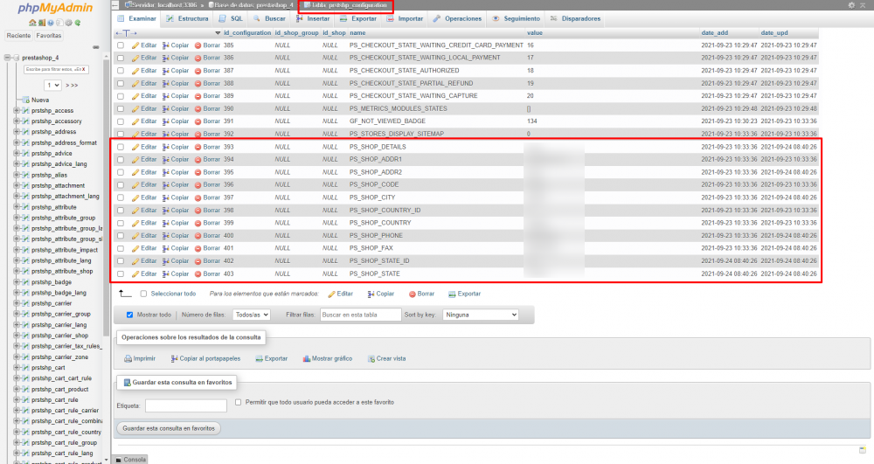
Task: Check the box for row 396
Action: coord(121,185)
